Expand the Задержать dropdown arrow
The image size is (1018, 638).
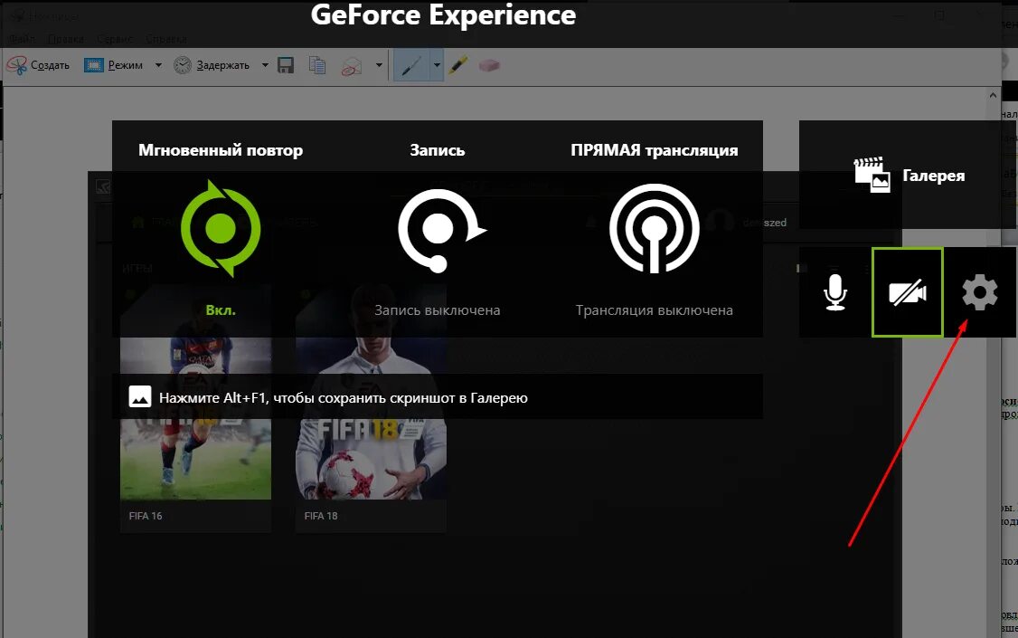point(265,65)
